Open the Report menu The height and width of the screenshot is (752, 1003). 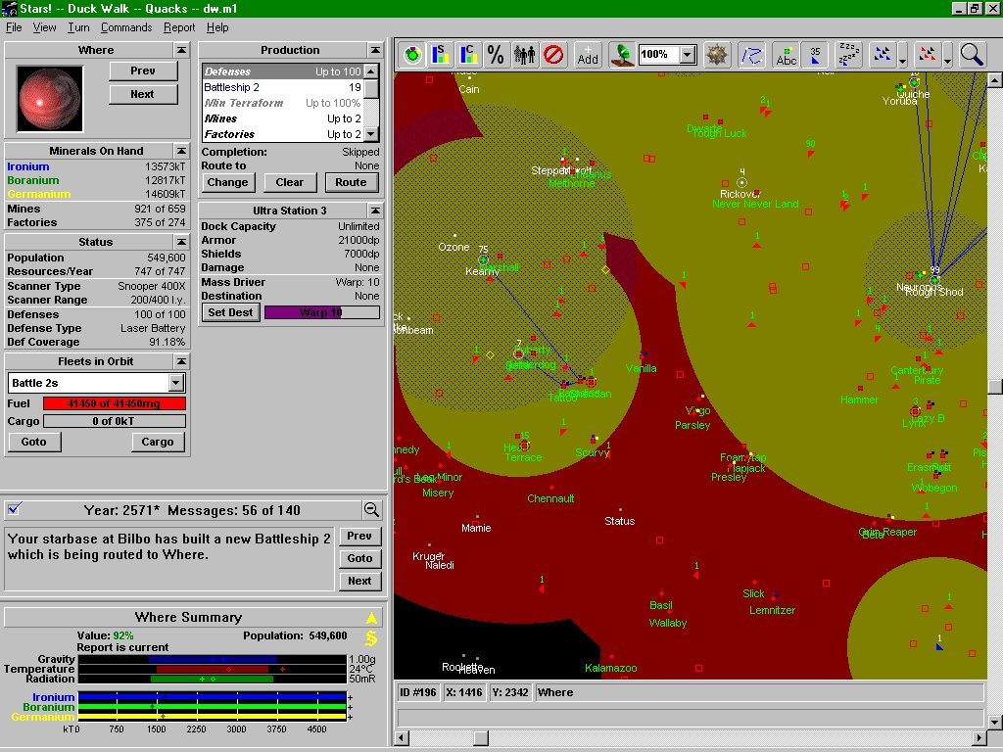[179, 27]
